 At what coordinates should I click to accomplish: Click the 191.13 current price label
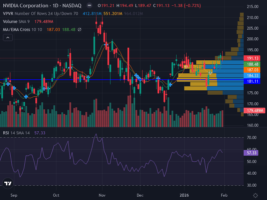coord(252,58)
